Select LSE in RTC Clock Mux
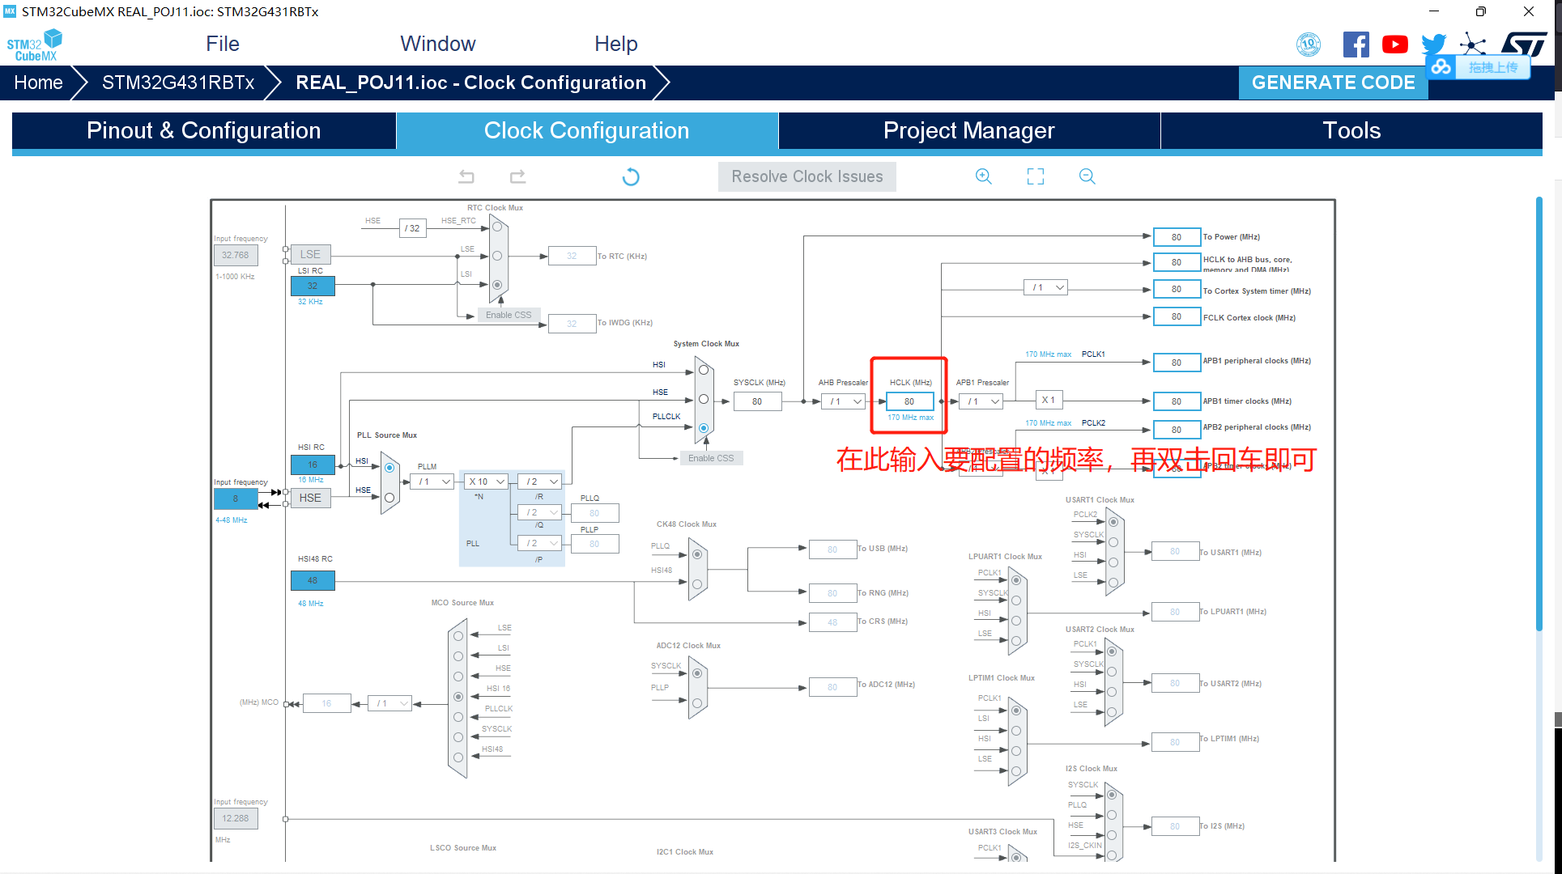 pyautogui.click(x=497, y=256)
